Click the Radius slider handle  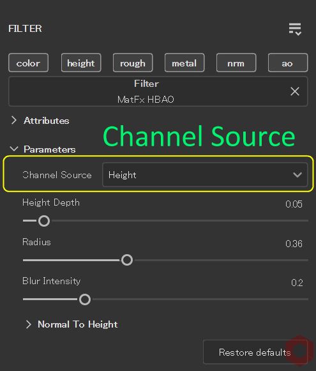click(x=127, y=260)
